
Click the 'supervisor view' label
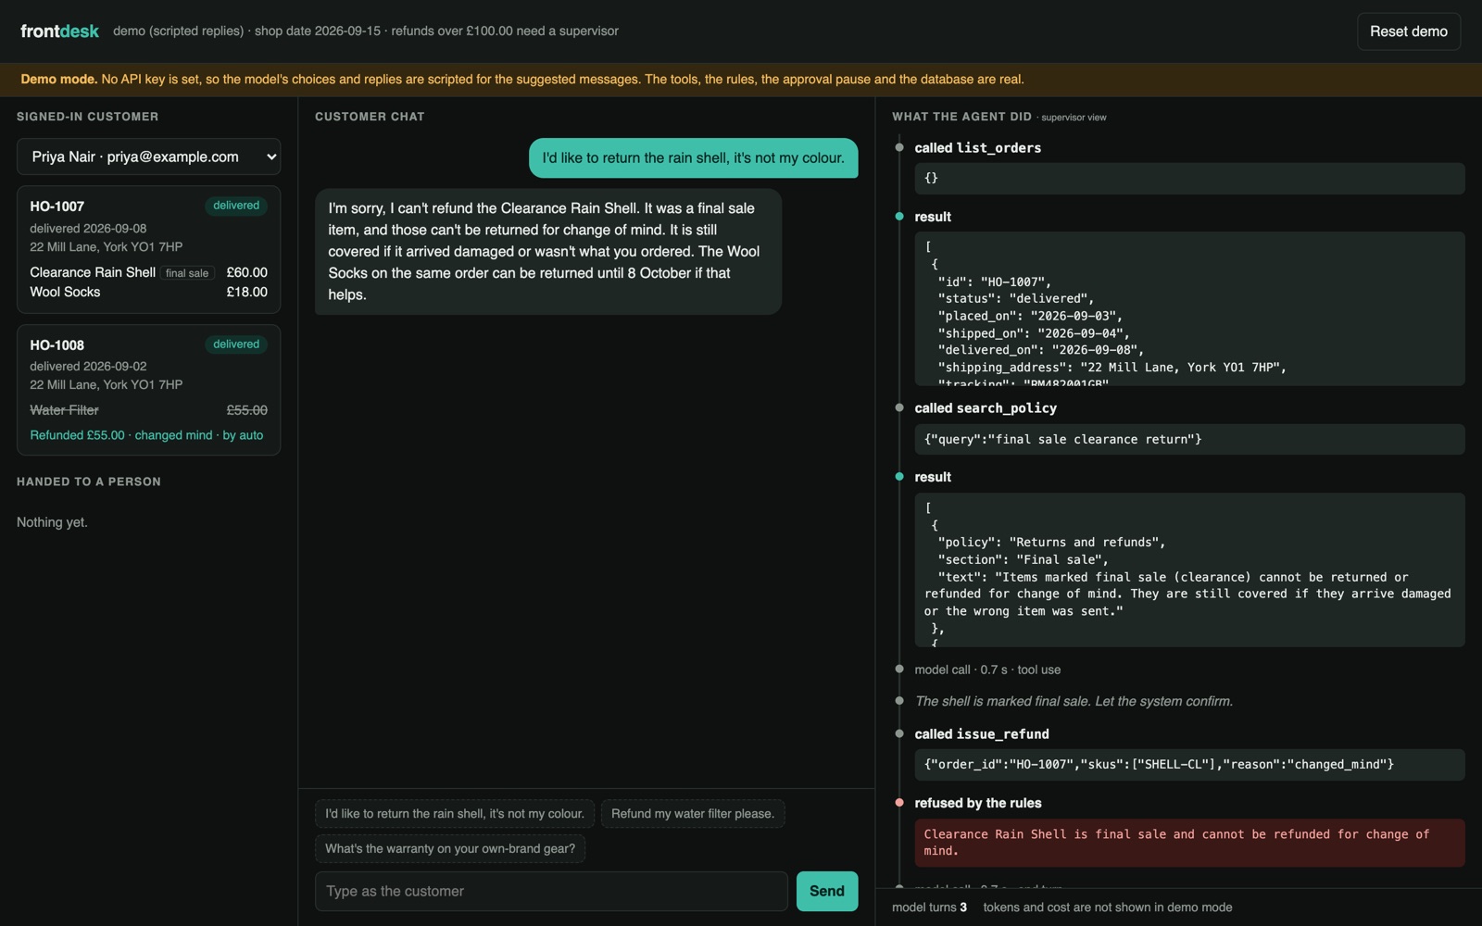tap(1074, 118)
